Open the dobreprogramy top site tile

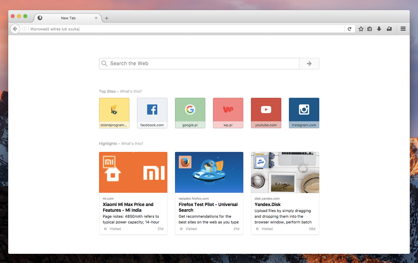(x=114, y=113)
